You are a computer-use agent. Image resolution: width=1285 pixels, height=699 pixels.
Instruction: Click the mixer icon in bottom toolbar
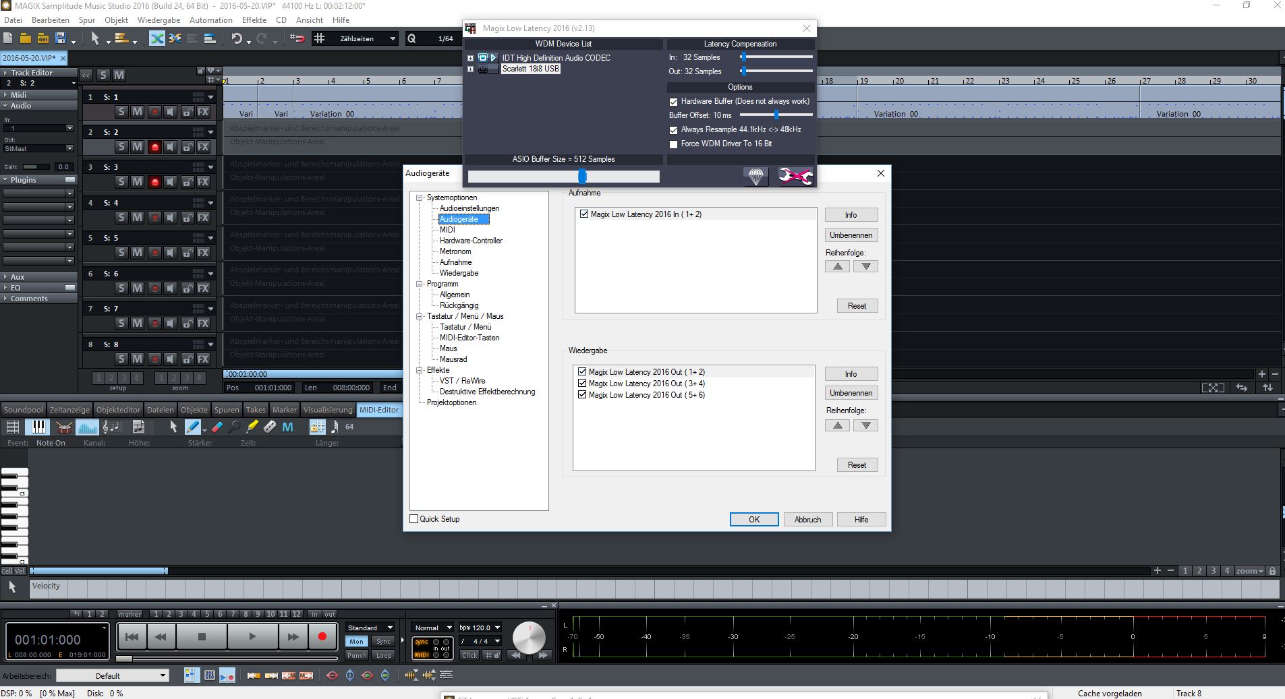pos(209,675)
